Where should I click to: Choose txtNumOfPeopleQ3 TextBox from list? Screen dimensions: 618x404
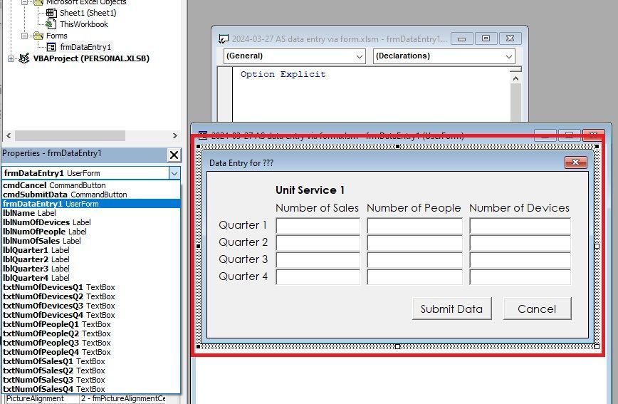91,343
